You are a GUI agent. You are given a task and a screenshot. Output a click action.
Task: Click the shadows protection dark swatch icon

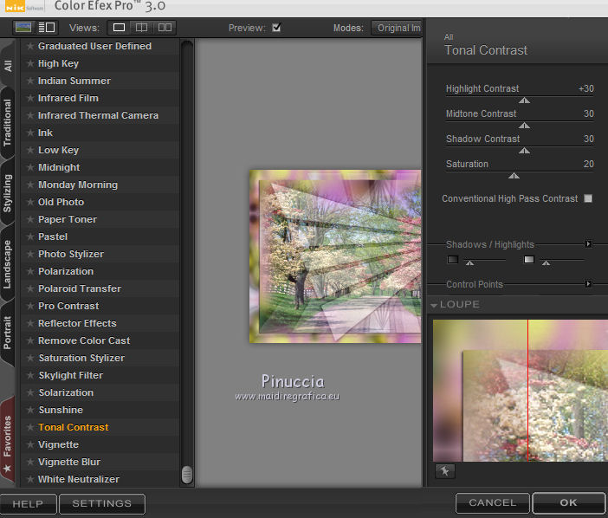452,259
